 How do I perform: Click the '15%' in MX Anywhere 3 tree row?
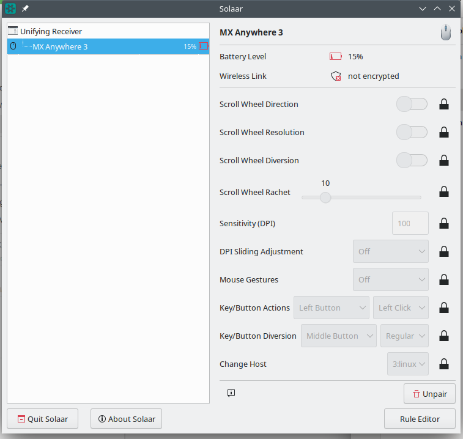[x=190, y=46]
